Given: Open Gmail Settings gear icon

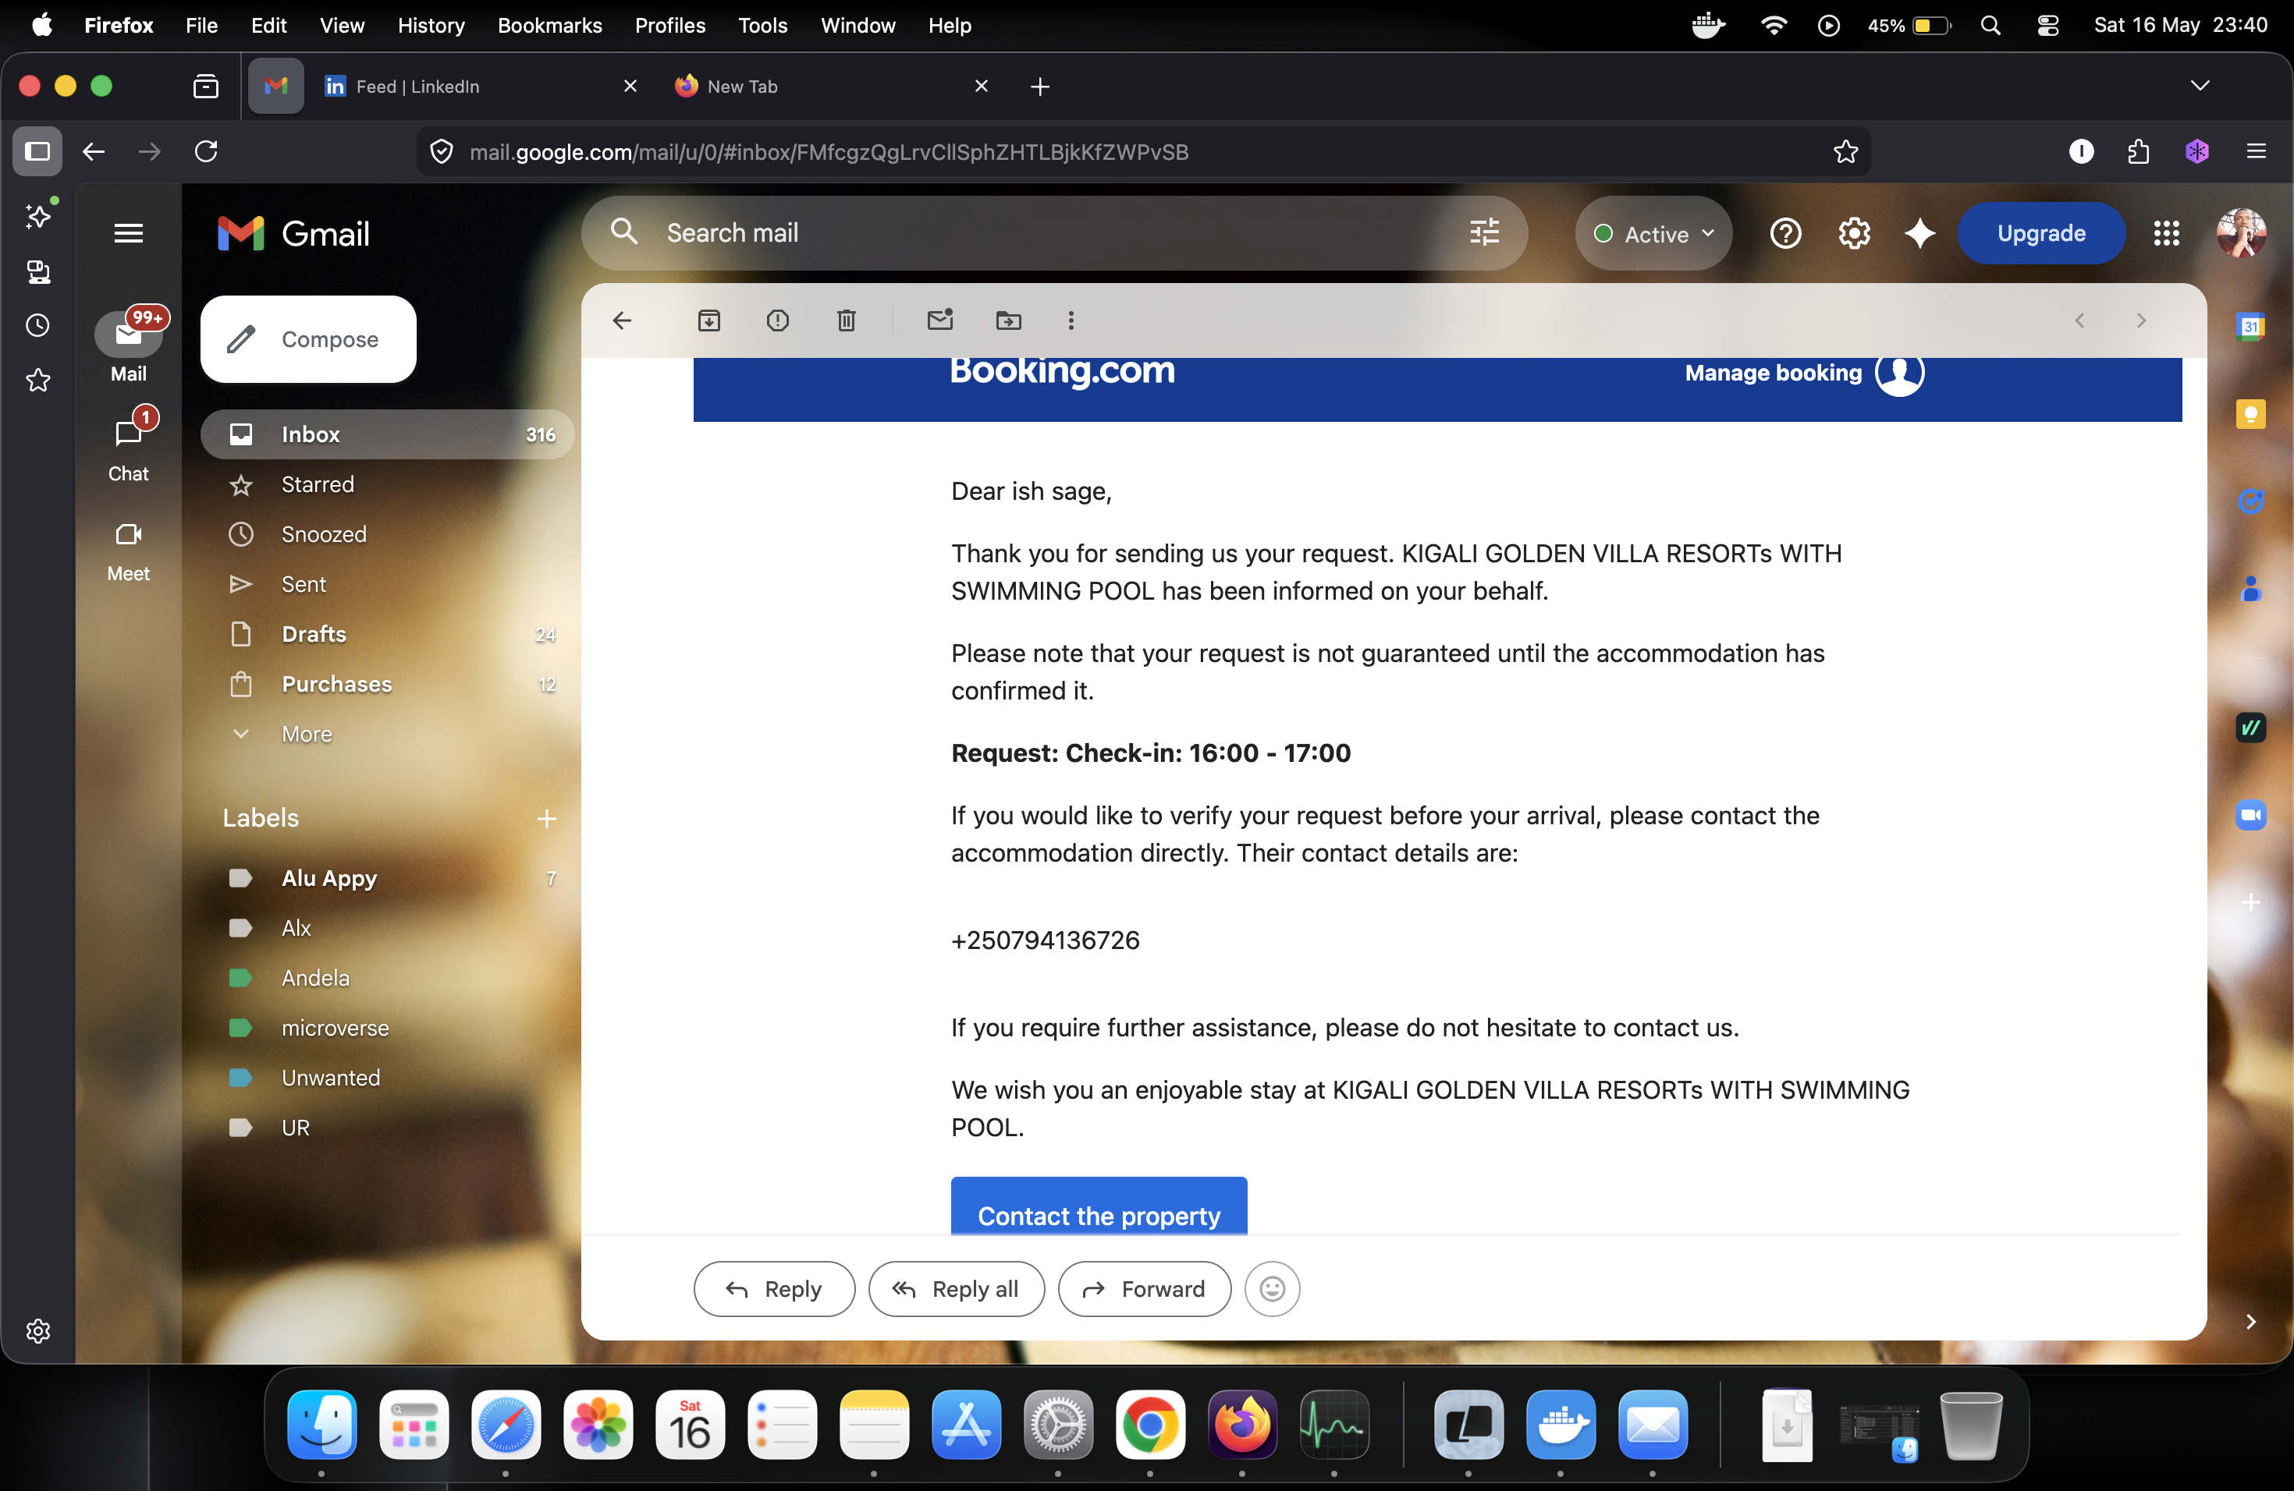Looking at the screenshot, I should click(x=1853, y=233).
